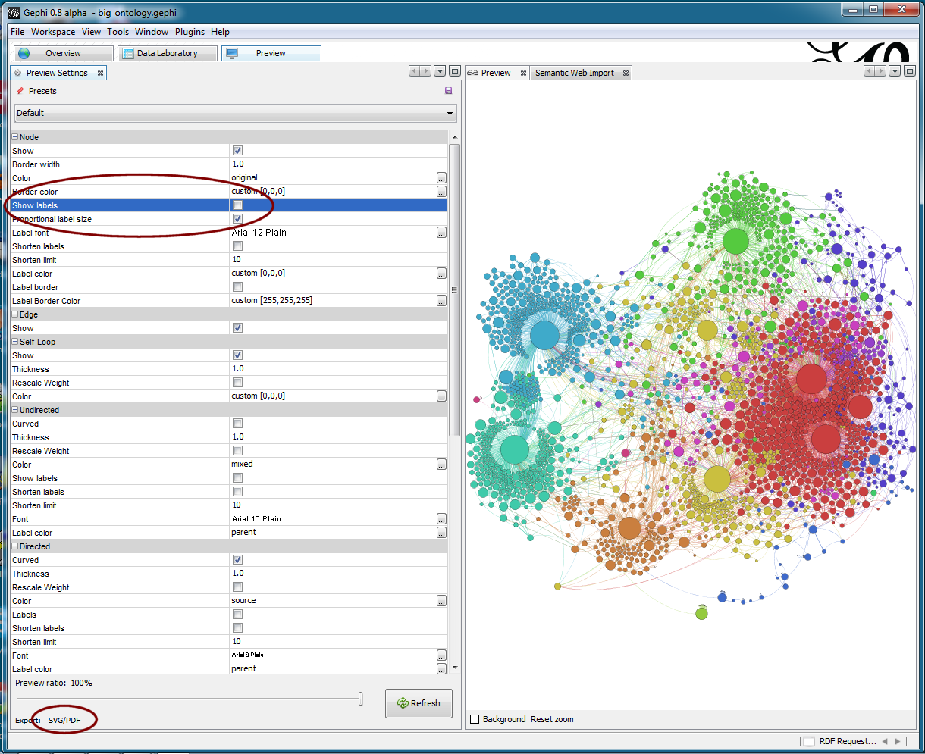The width and height of the screenshot is (925, 754).
Task: Tick the Directed Labels checkbox
Action: pyautogui.click(x=237, y=615)
